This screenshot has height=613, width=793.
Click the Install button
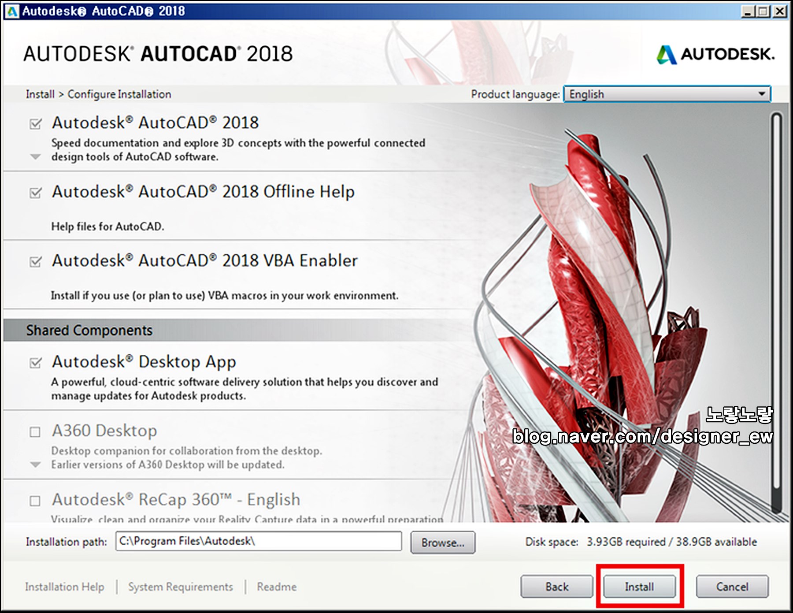tap(639, 587)
